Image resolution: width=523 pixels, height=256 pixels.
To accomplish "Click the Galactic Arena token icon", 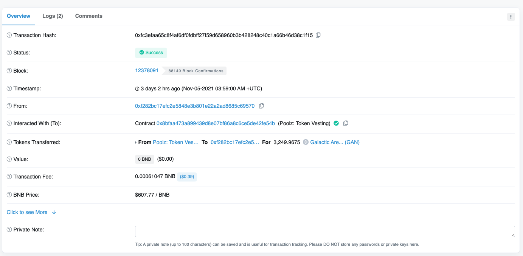I will point(306,142).
